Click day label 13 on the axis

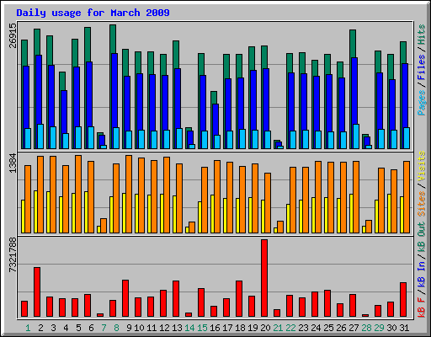[177, 328]
